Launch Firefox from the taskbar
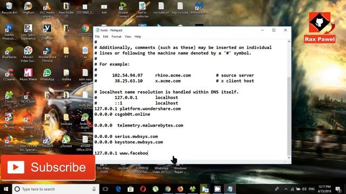Image resolution: width=346 pixels, height=194 pixels. tap(180, 189)
